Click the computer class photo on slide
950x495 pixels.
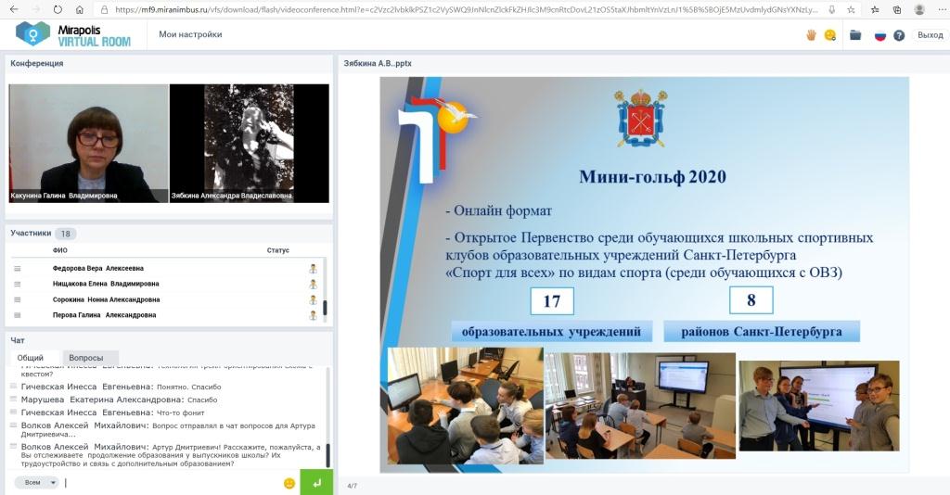[x=466, y=405]
